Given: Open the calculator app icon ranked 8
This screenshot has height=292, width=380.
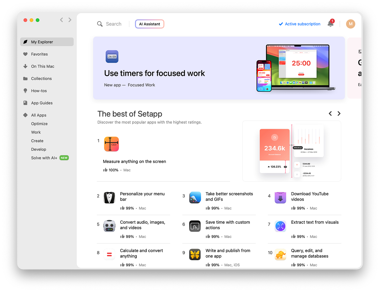Looking at the screenshot, I should point(109,254).
